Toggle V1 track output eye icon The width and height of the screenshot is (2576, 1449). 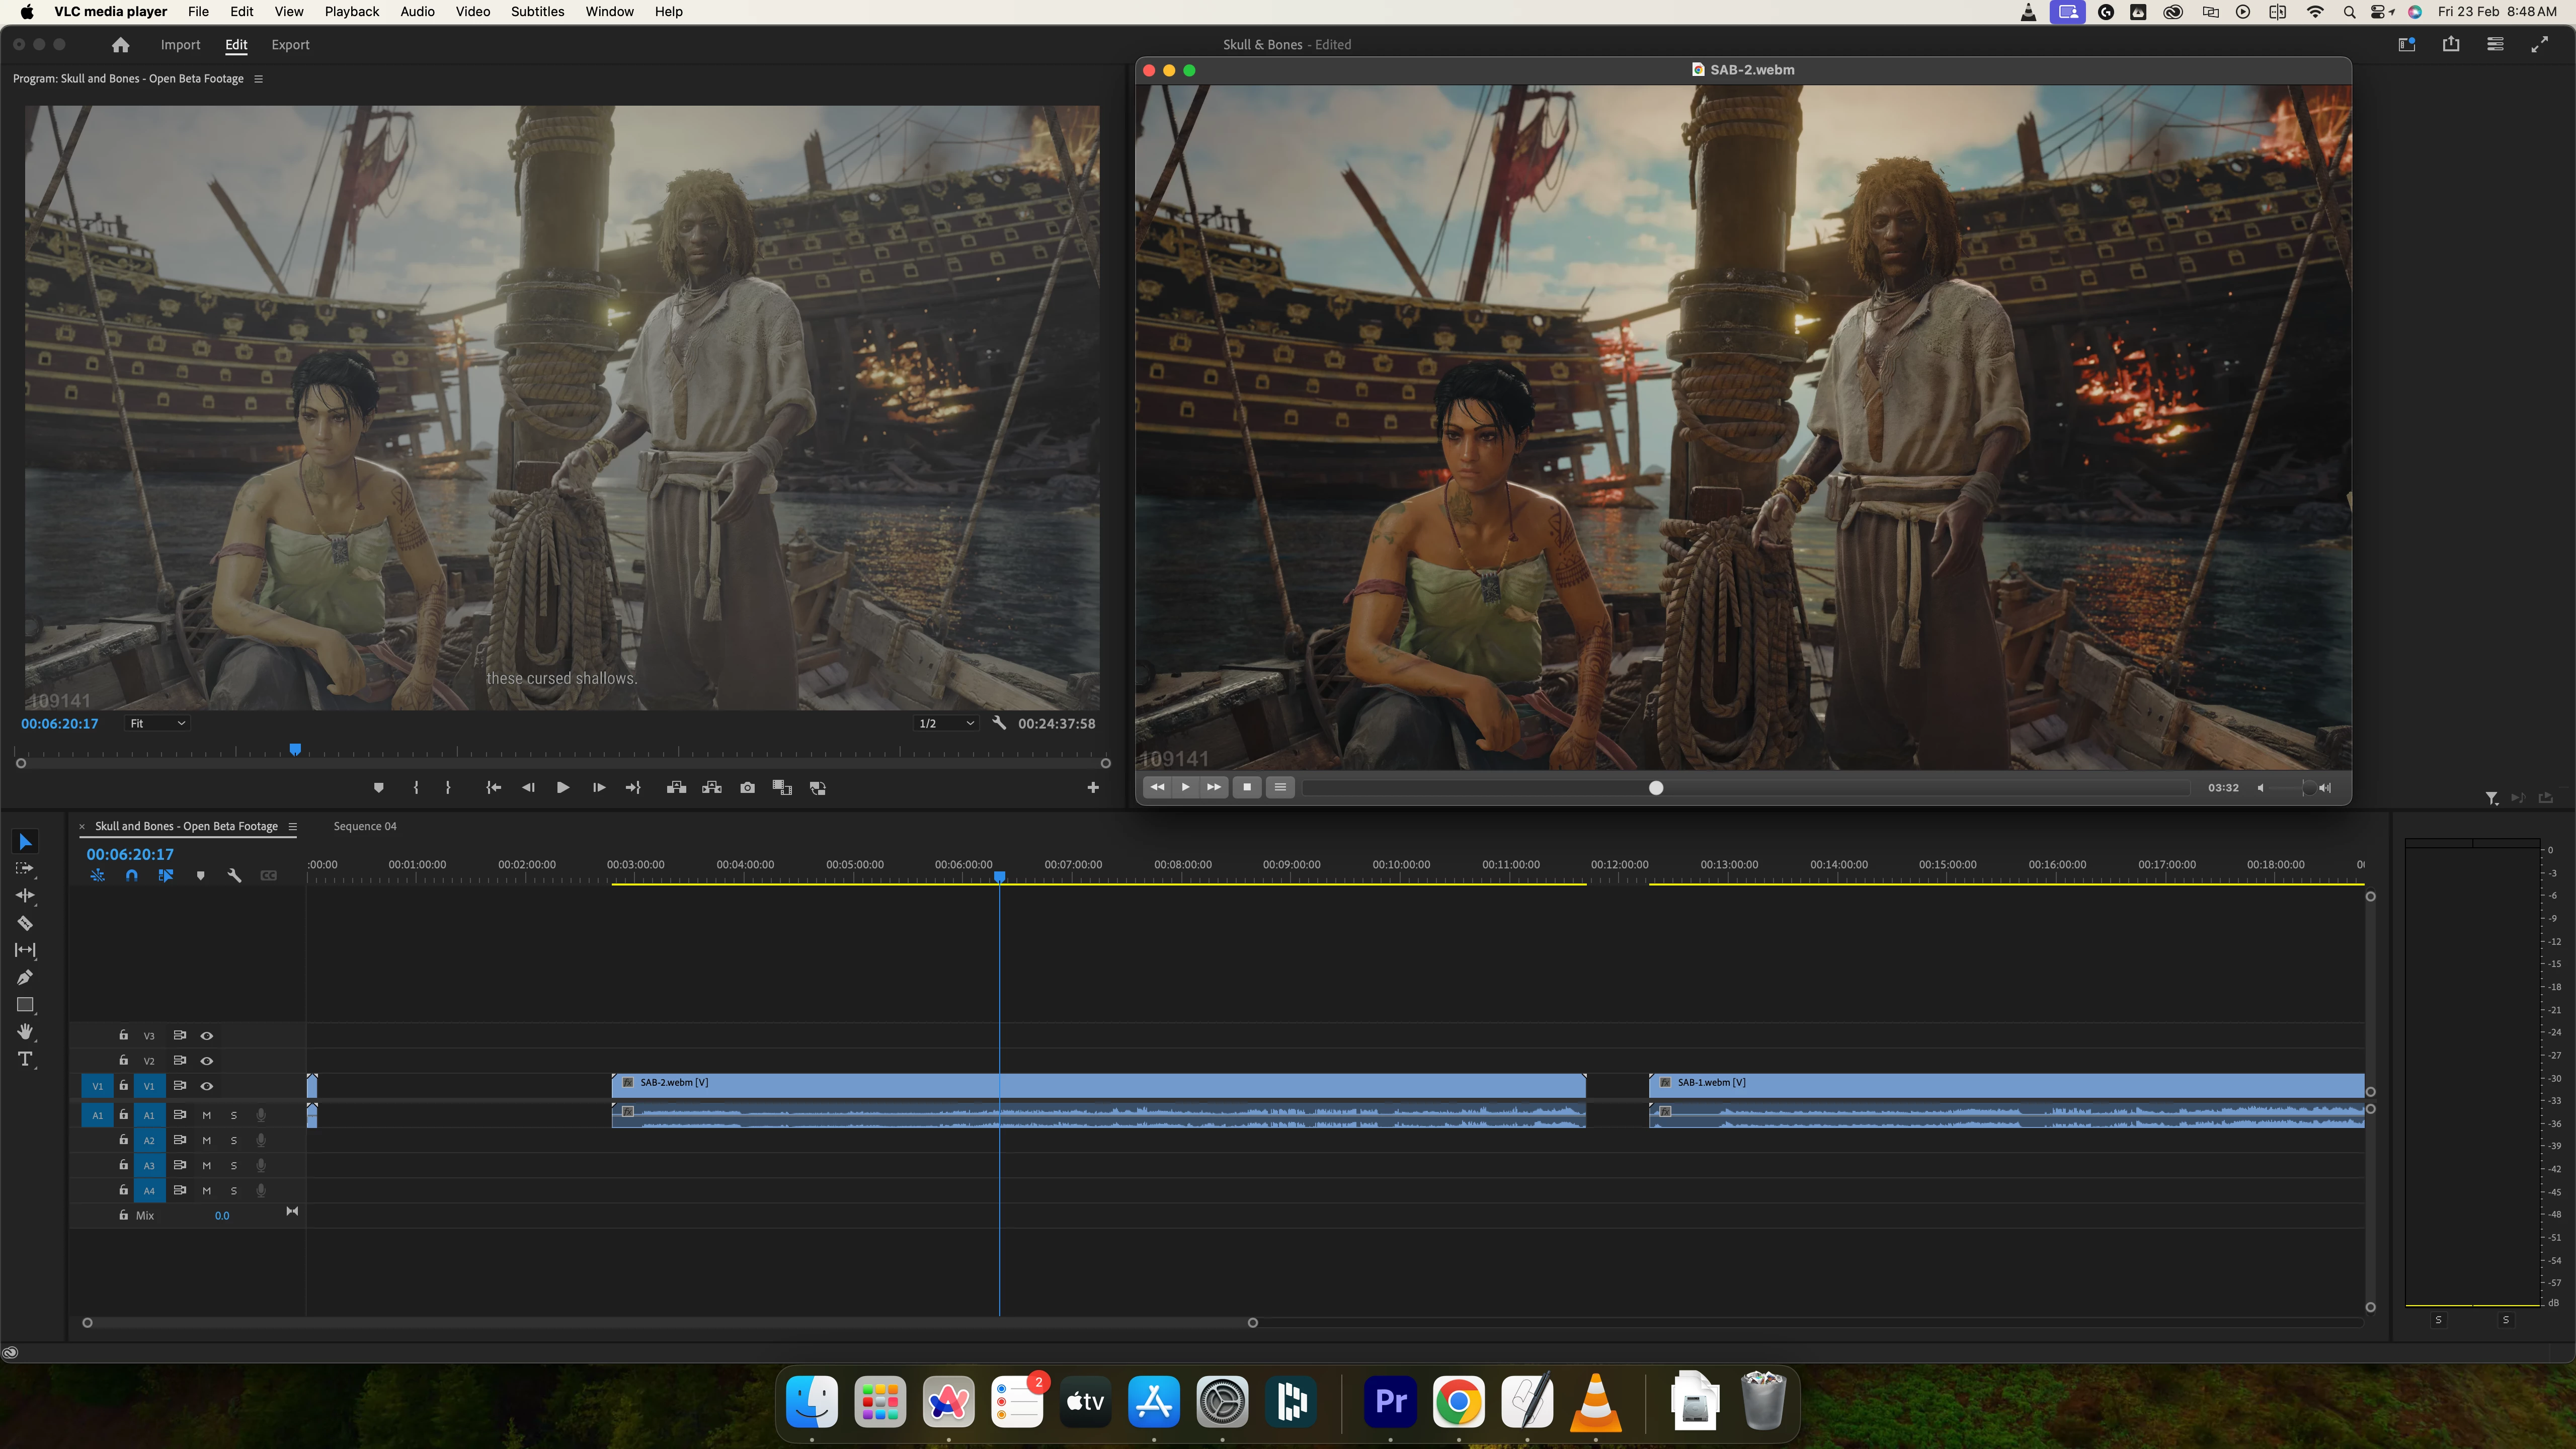pyautogui.click(x=207, y=1086)
